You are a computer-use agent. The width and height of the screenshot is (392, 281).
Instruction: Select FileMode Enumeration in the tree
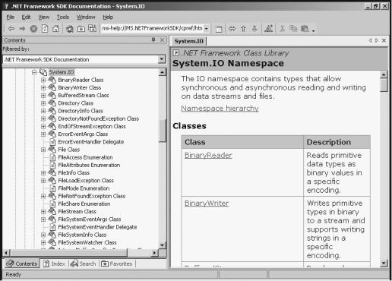[84, 188]
